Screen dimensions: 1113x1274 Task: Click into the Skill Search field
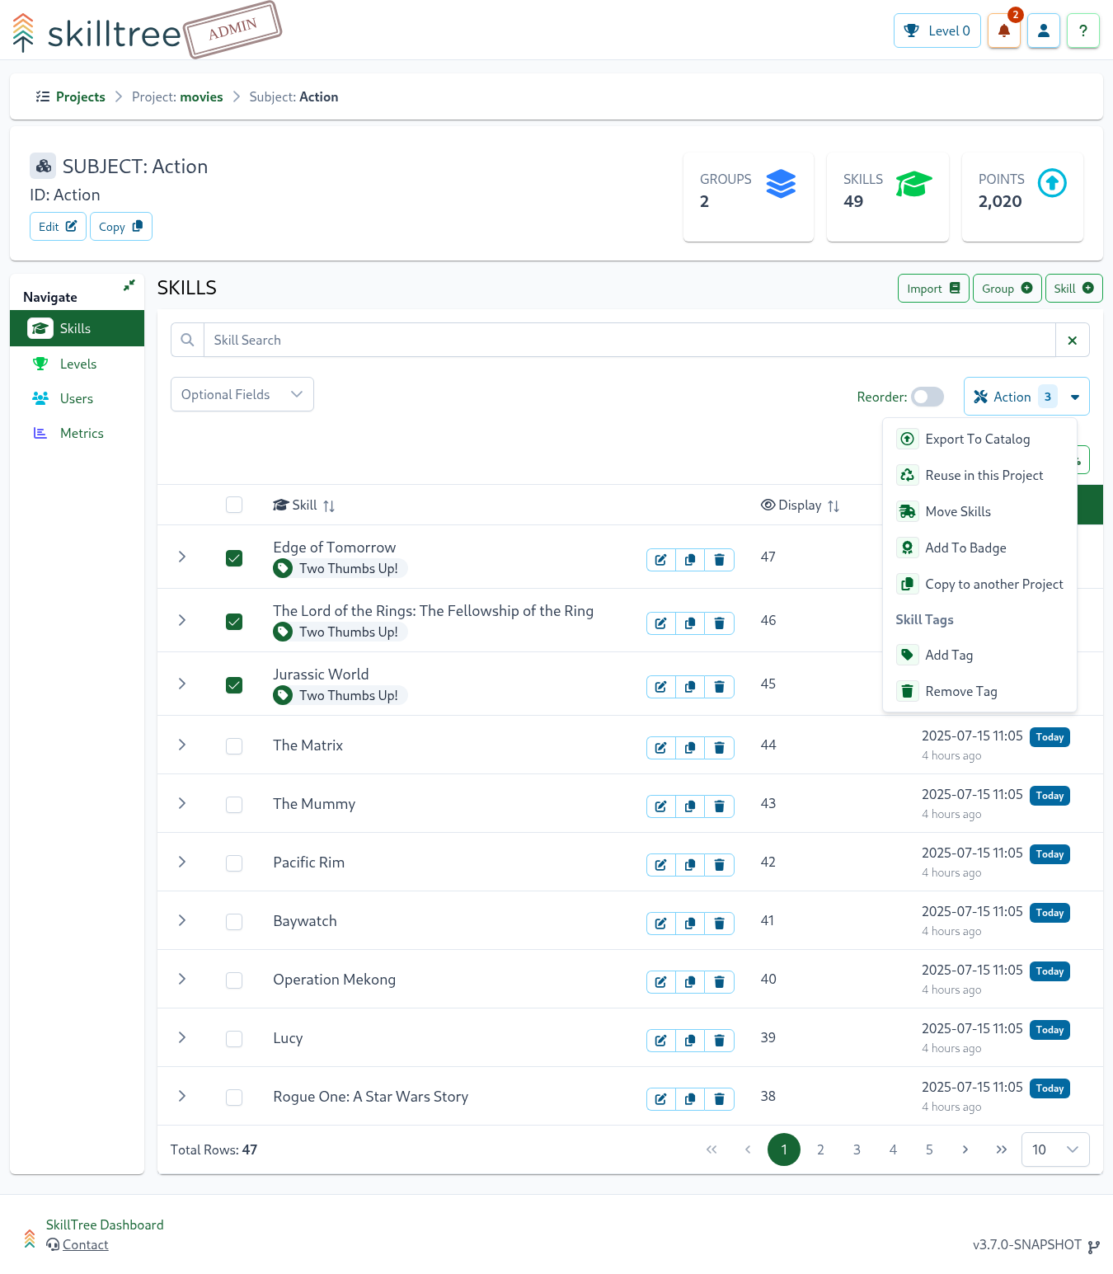629,340
